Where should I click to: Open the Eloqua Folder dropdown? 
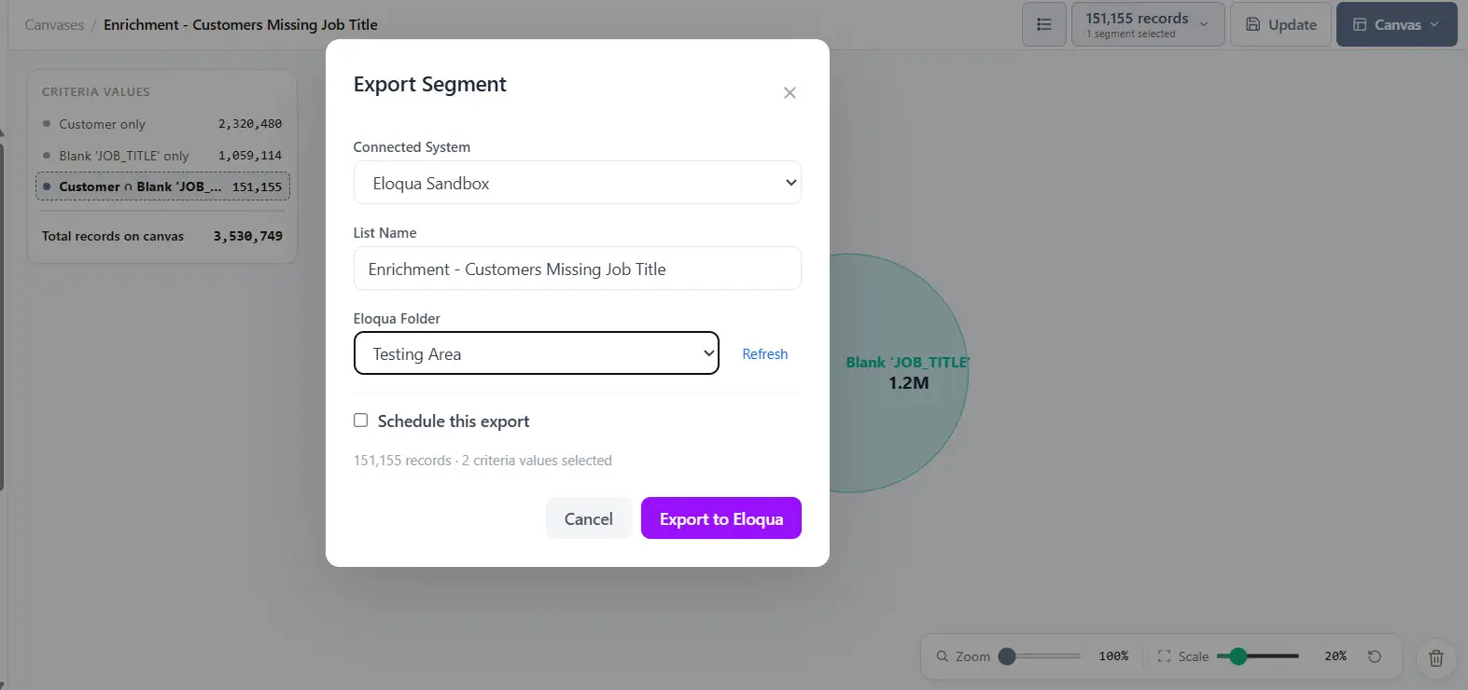(537, 353)
